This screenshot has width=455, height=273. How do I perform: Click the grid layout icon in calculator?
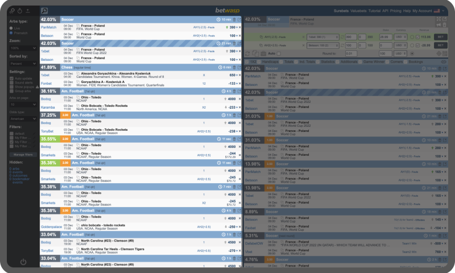[x=445, y=53]
